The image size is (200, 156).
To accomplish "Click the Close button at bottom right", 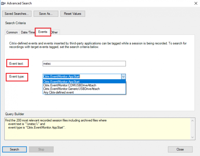I will point(180,149).
